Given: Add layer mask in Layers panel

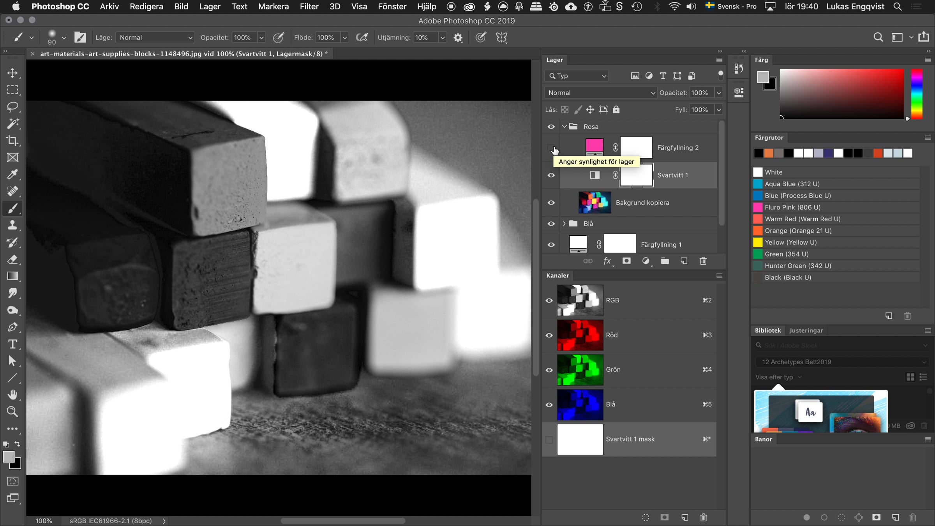Looking at the screenshot, I should tap(626, 261).
